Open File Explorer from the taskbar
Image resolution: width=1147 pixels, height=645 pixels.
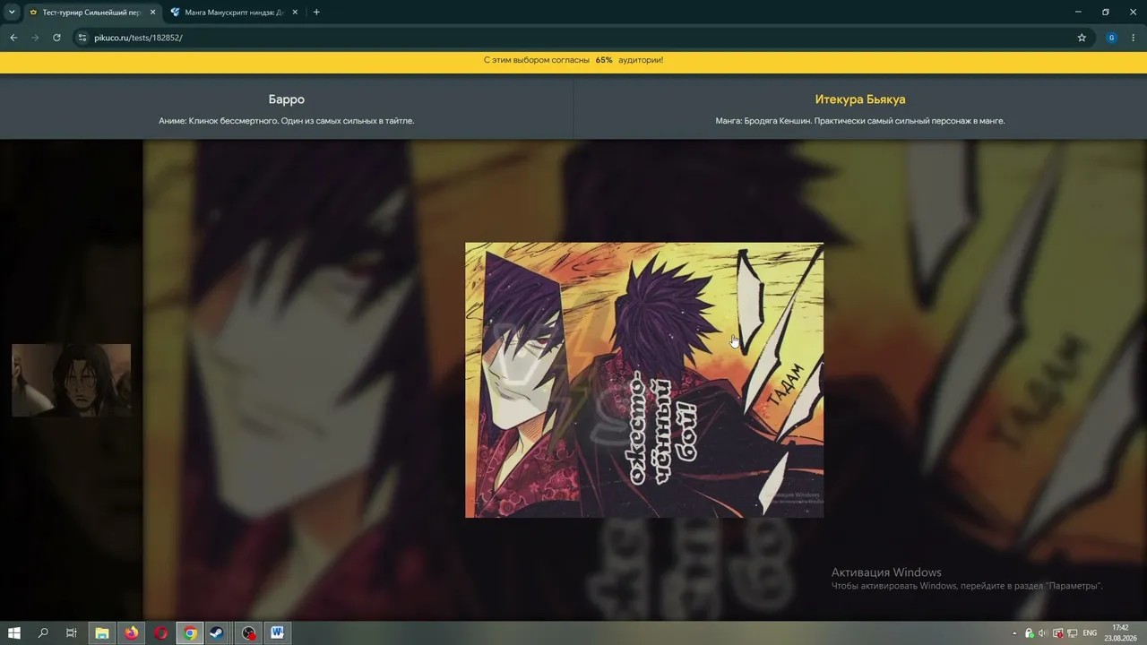tap(102, 633)
